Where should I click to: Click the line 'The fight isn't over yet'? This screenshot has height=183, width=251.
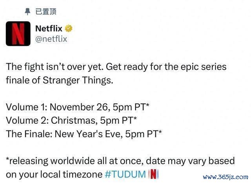tap(55, 66)
